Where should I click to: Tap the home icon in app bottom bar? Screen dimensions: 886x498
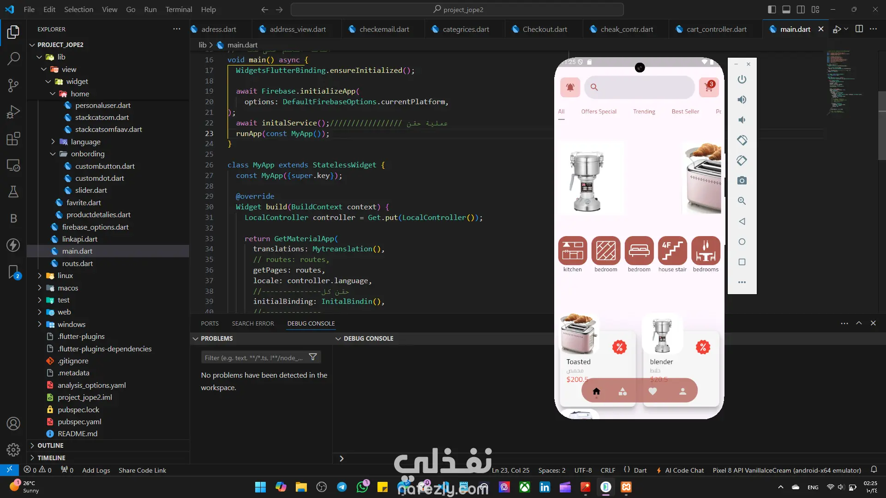point(596,391)
